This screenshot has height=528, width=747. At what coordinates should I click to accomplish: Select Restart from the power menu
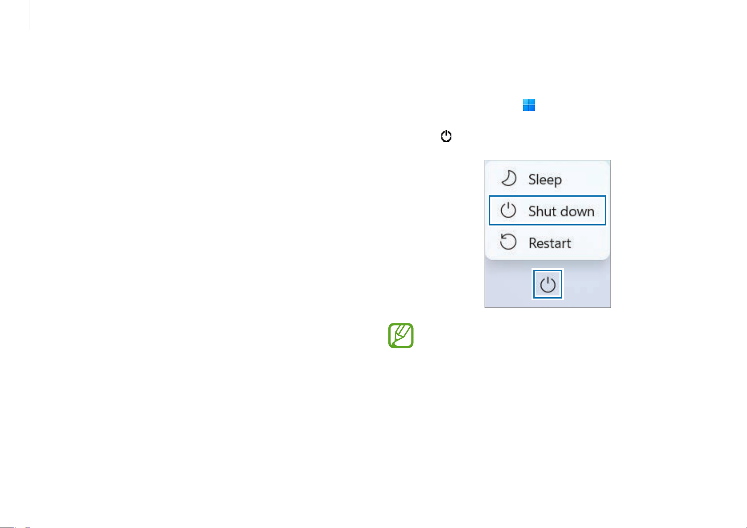pyautogui.click(x=548, y=243)
